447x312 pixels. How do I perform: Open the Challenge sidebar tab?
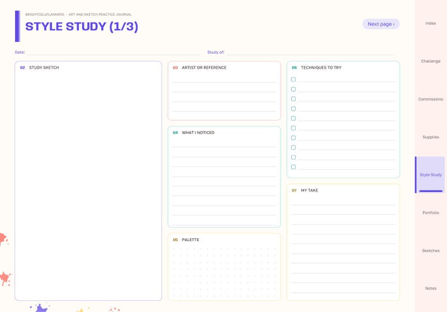point(431,61)
